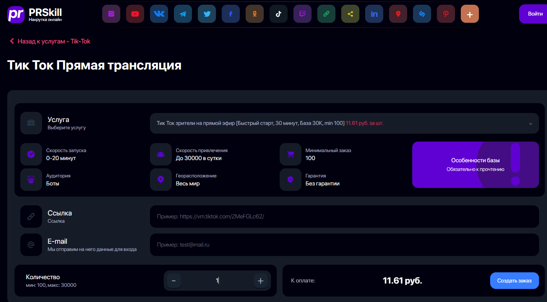Click the Тик Ток Прямая трансляция heading
This screenshot has height=302, width=547.
(94, 65)
